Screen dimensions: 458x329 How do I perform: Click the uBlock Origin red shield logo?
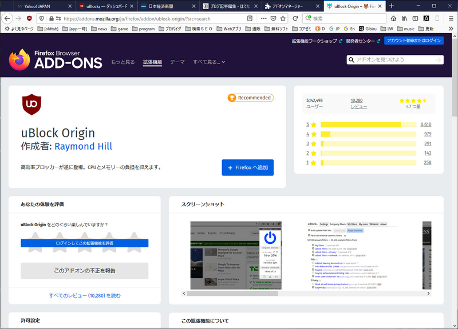pos(31,105)
